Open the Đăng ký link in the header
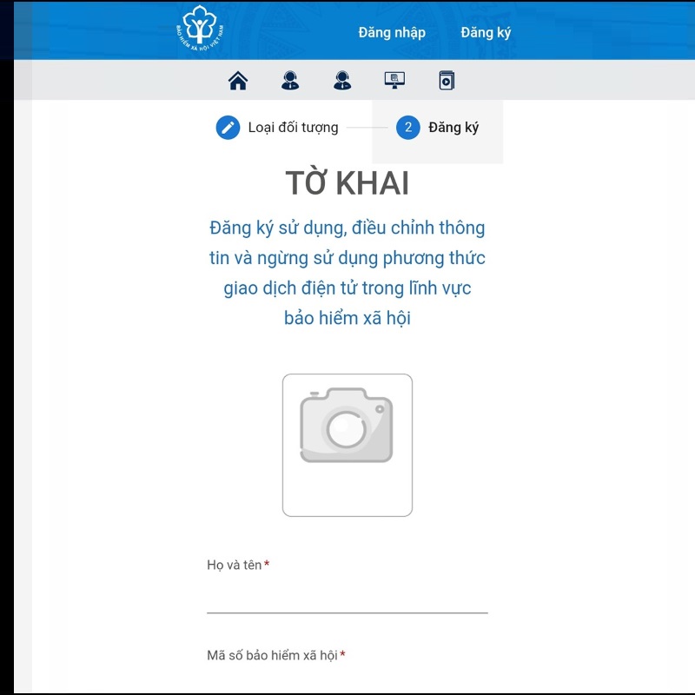695x695 pixels. 486,31
